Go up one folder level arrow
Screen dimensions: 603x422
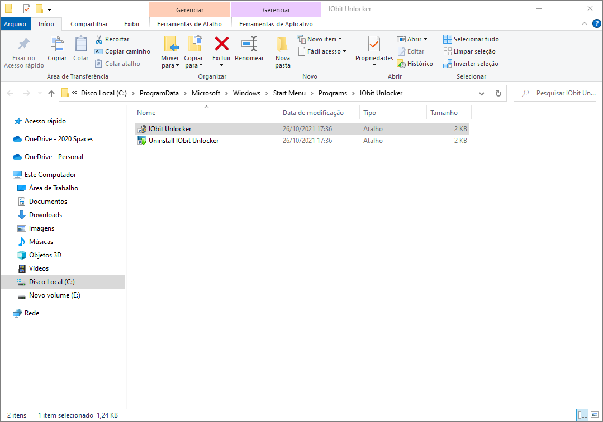(x=51, y=93)
